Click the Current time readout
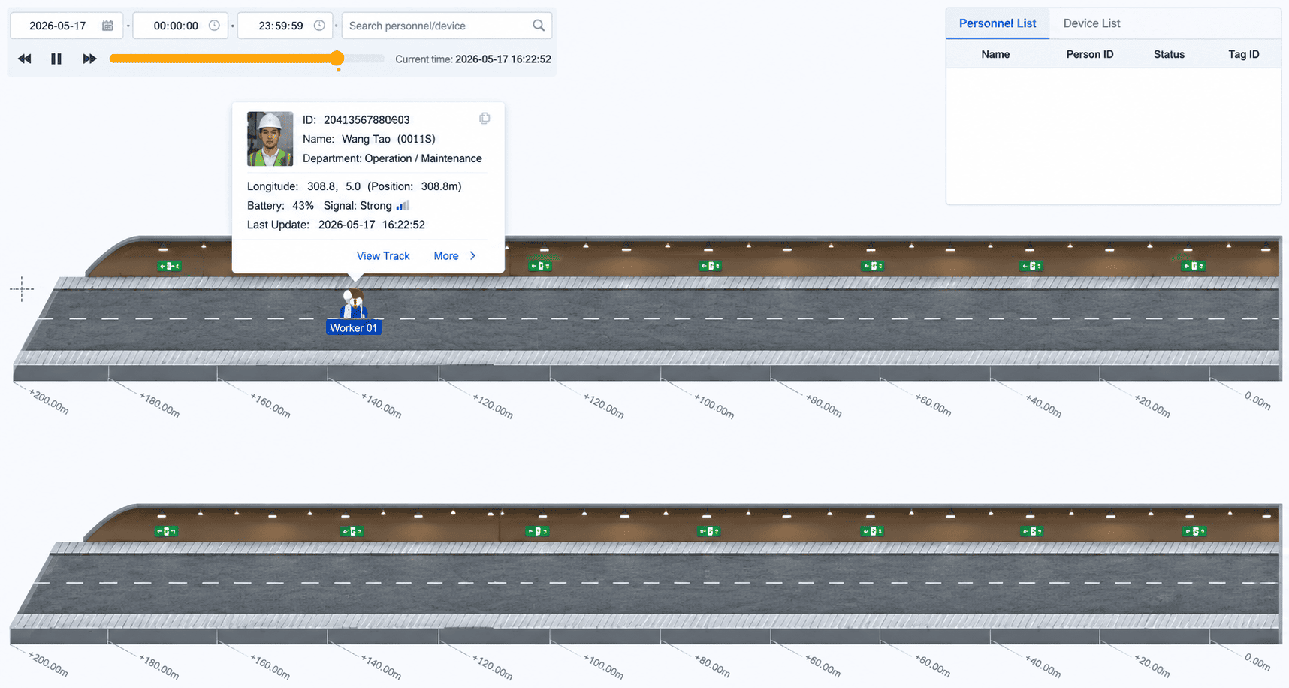The width and height of the screenshot is (1289, 688). tap(473, 59)
